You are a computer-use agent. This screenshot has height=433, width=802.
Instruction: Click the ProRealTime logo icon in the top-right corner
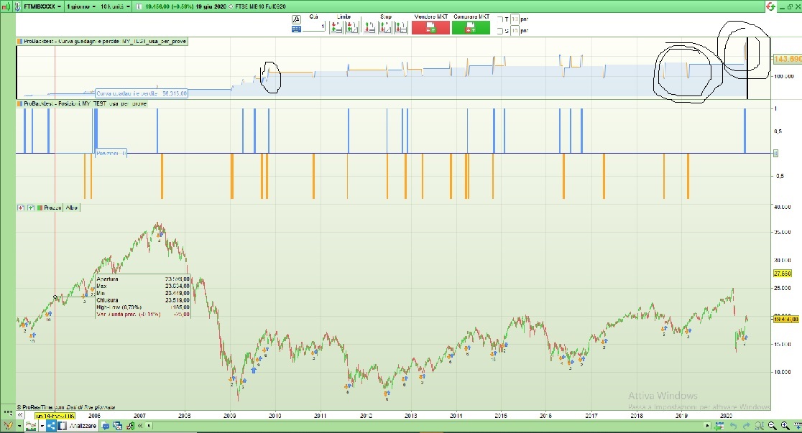[771, 6]
